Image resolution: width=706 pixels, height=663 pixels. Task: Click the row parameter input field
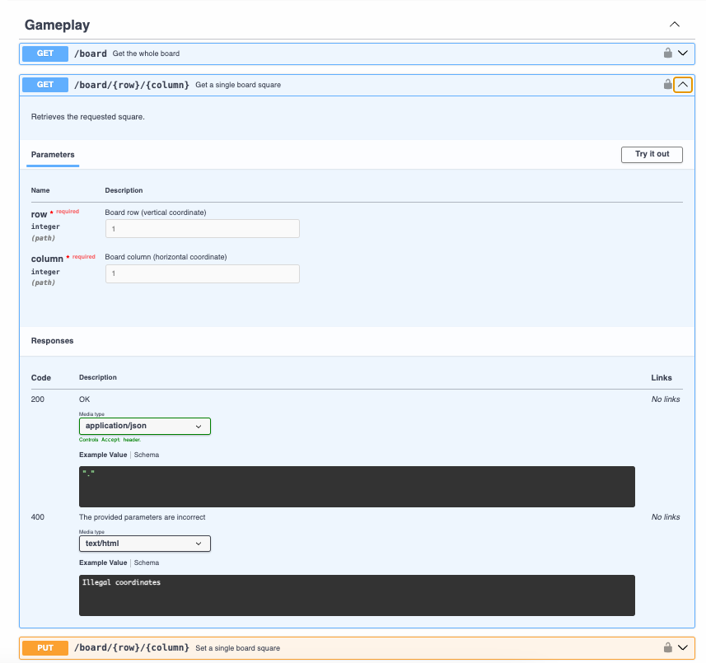pos(202,229)
